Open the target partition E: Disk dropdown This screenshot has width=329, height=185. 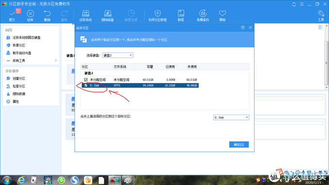tap(231, 117)
